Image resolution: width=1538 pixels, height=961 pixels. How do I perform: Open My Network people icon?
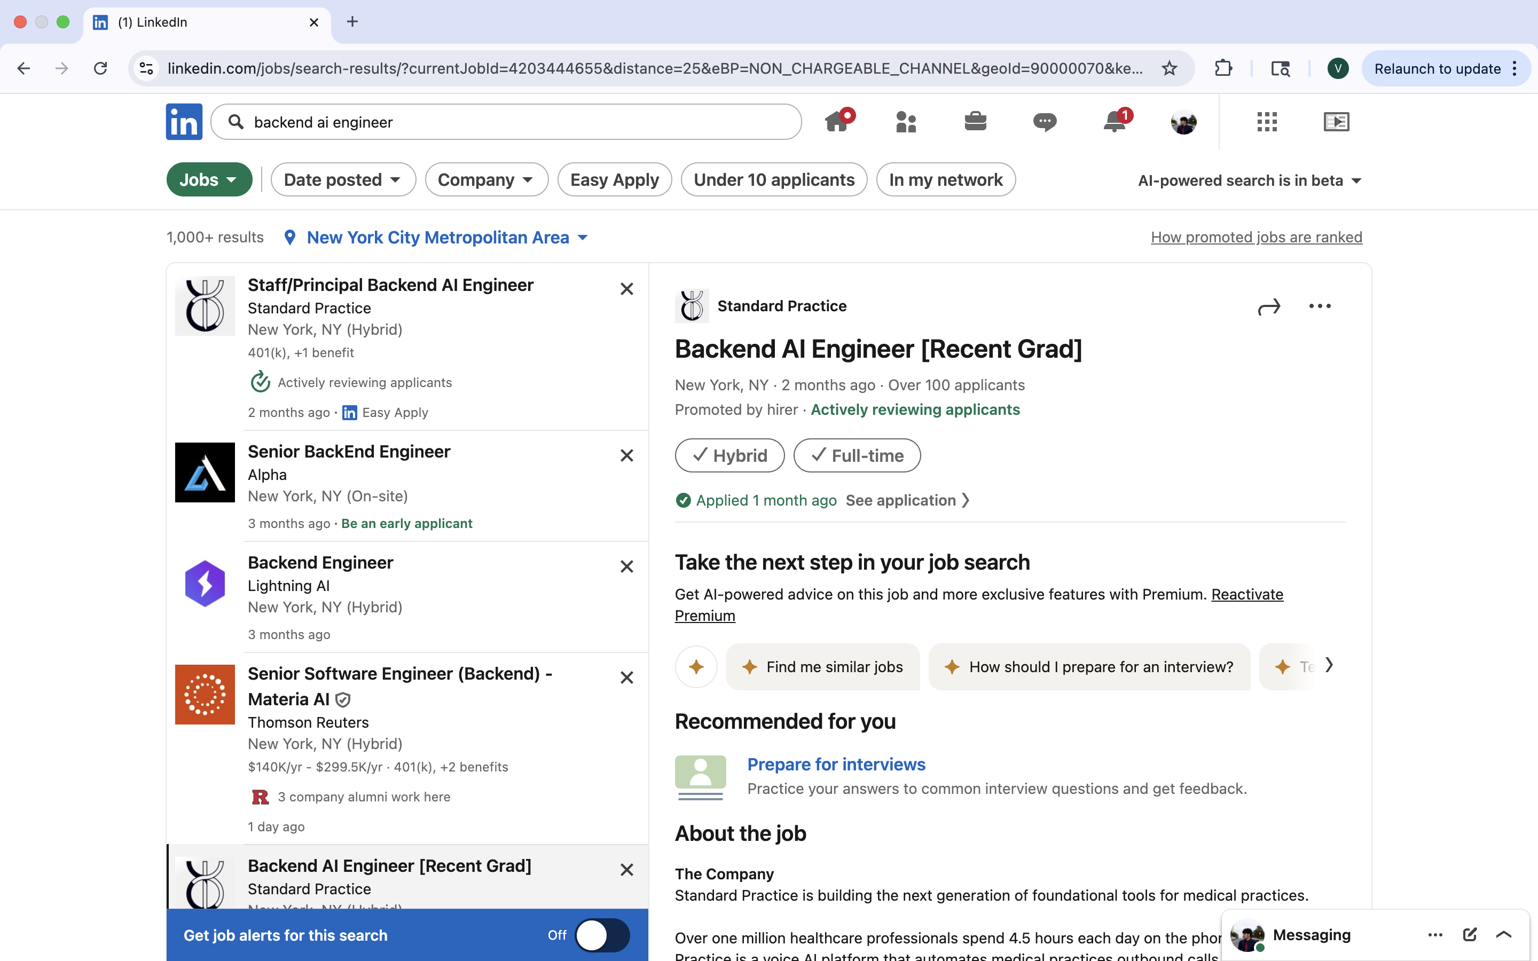[x=906, y=121]
